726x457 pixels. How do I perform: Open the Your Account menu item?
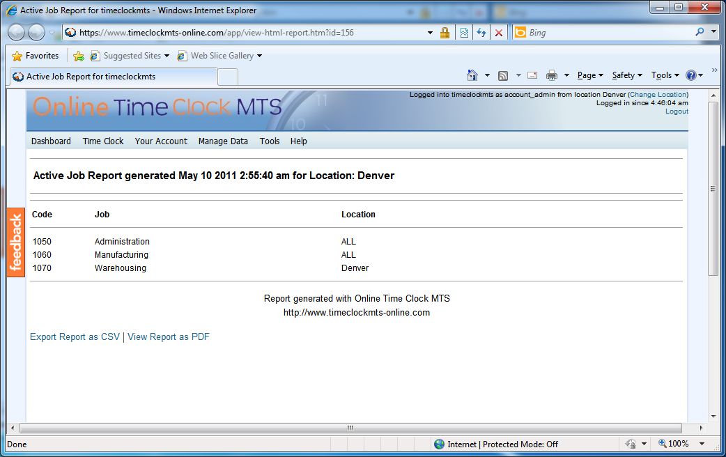coord(161,141)
